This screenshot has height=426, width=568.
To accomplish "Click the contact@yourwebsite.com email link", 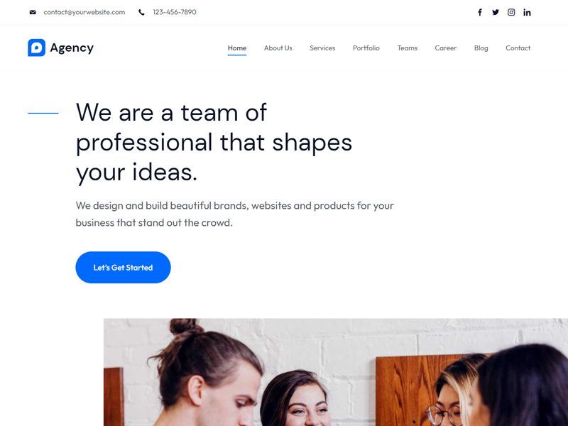I will click(84, 12).
